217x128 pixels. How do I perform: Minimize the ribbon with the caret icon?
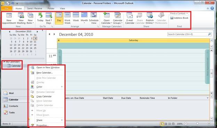pyautogui.click(x=208, y=8)
